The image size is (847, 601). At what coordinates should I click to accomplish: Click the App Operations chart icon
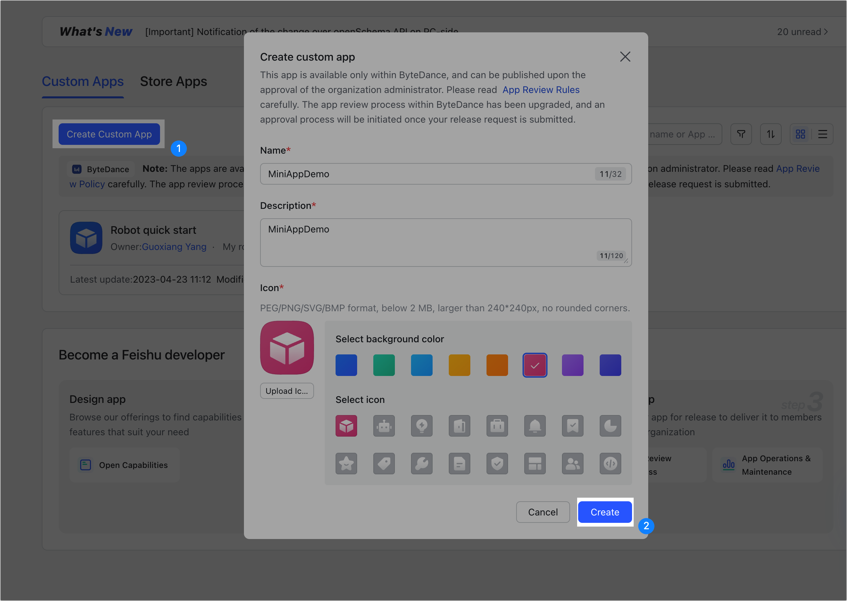point(728,465)
